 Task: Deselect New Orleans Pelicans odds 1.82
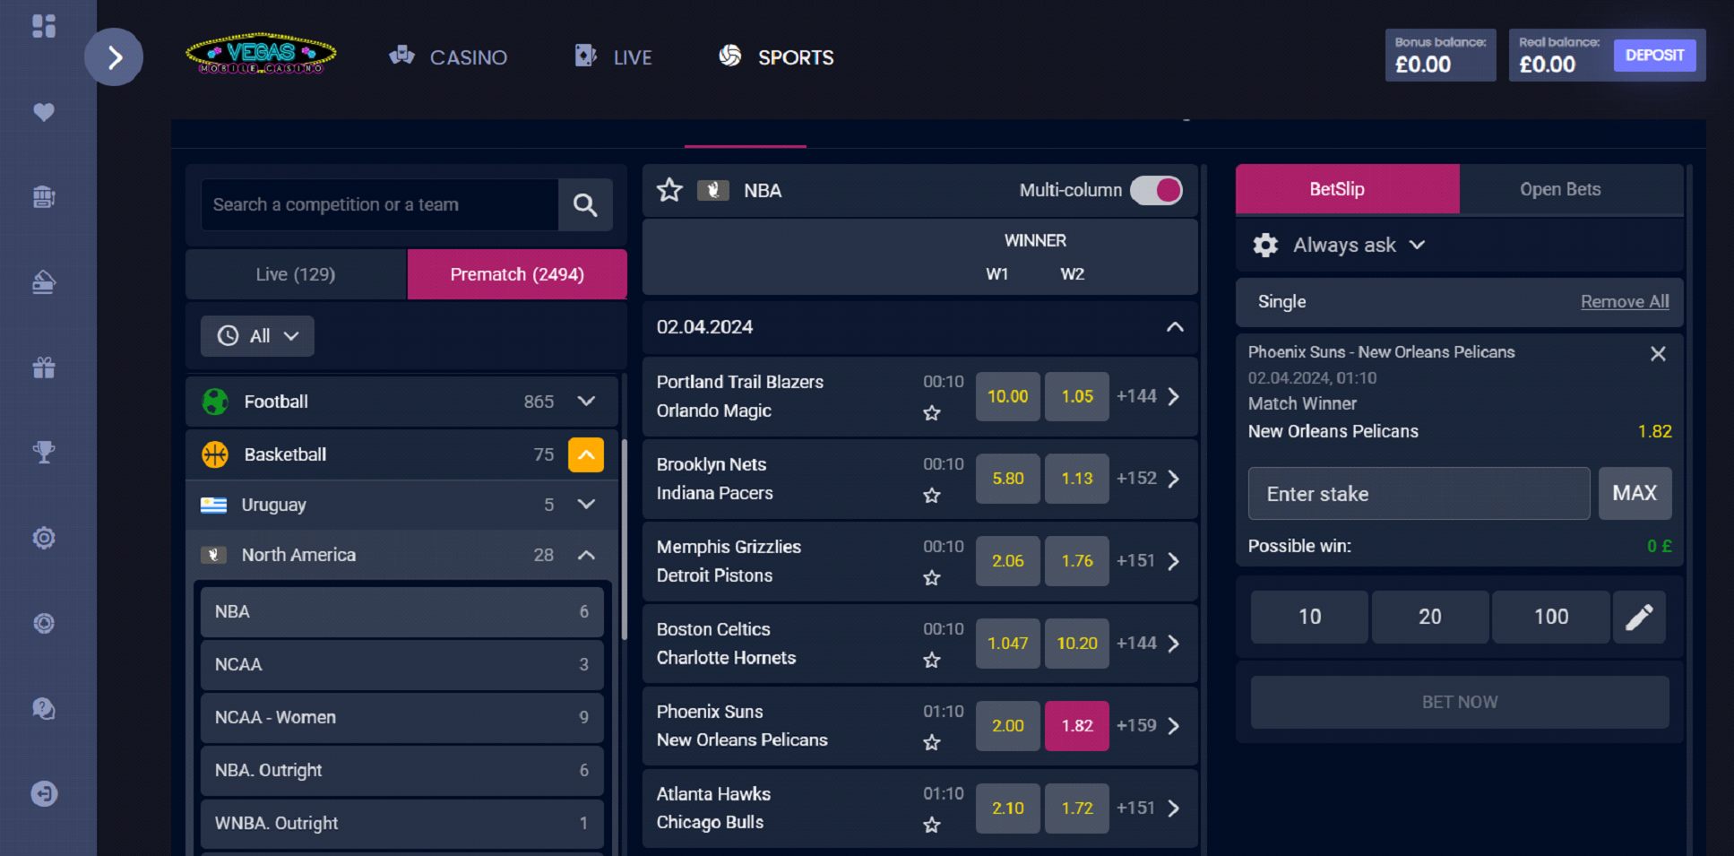click(x=1077, y=725)
